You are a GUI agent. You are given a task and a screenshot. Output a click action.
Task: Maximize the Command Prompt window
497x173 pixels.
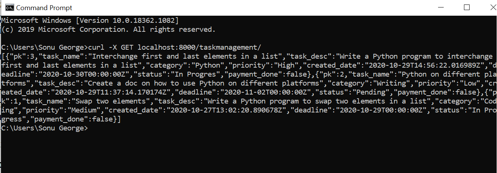click(x=467, y=7)
